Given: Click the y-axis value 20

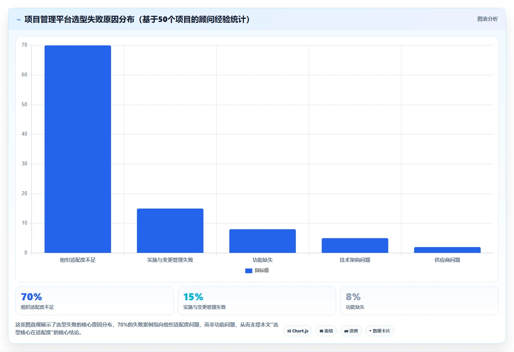Looking at the screenshot, I should (24, 194).
